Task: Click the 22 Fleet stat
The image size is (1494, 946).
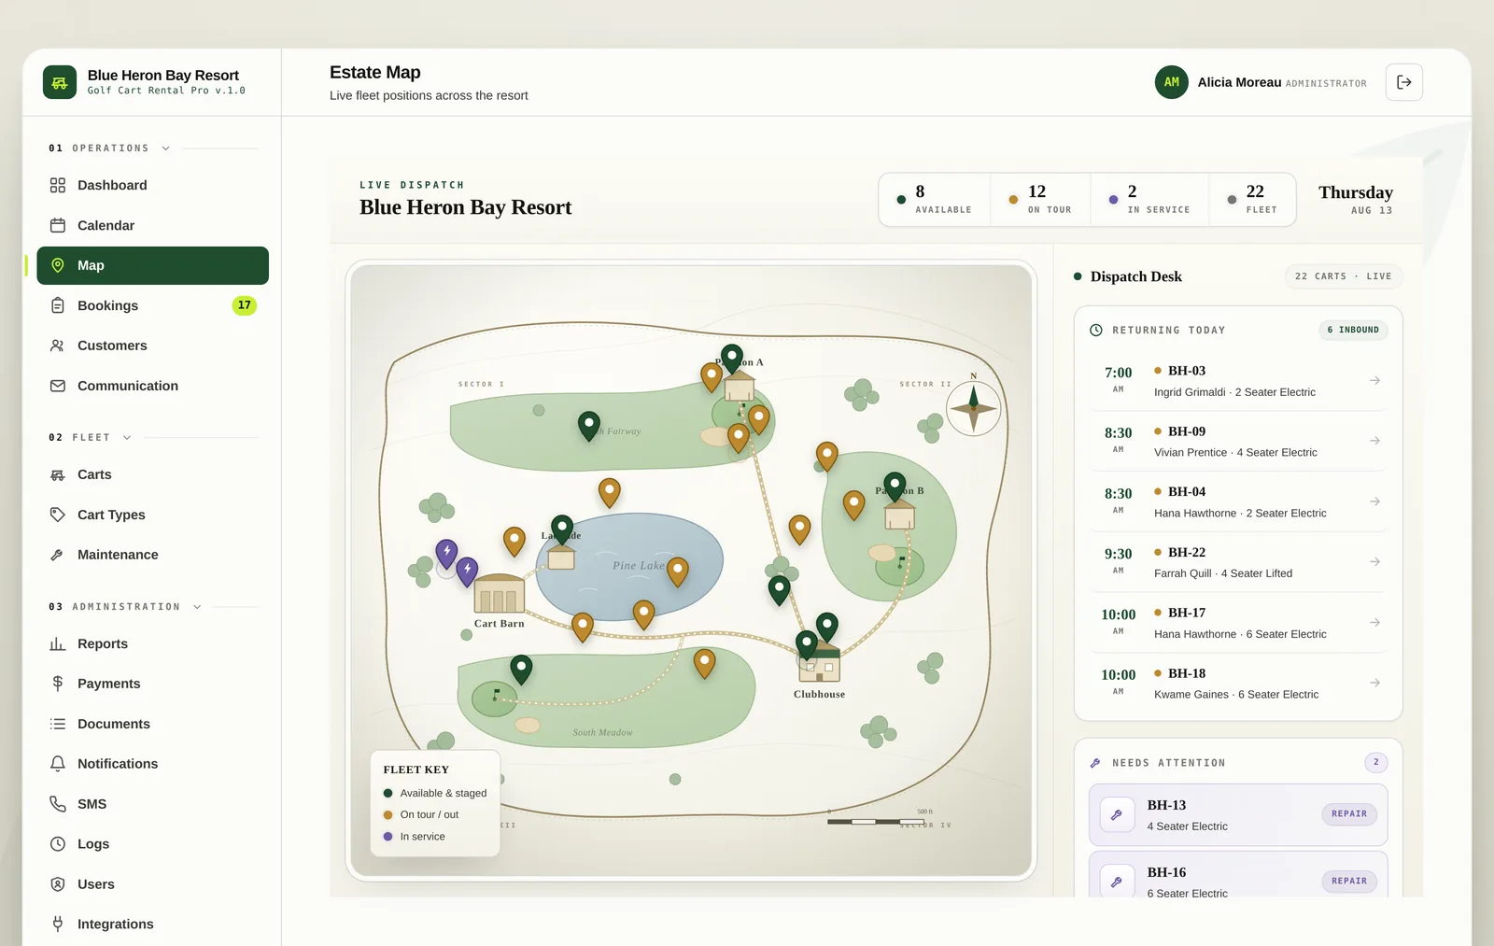Action: (1253, 199)
